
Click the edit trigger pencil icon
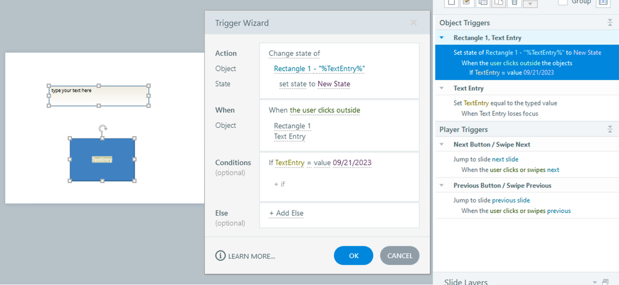click(467, 2)
